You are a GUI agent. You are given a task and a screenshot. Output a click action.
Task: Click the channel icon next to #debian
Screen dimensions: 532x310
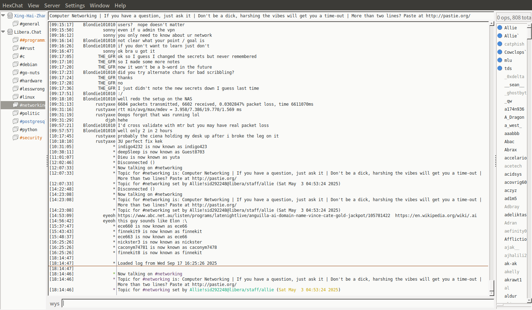[x=16, y=64]
